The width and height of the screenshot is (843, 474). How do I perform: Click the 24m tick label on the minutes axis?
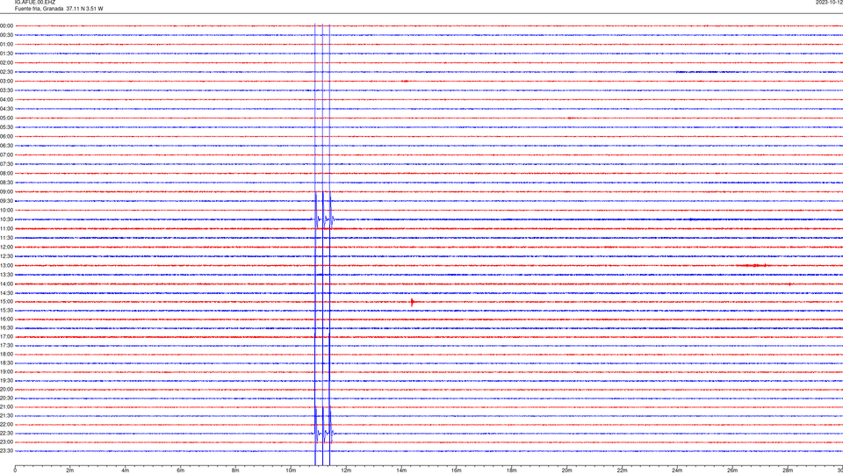[677, 470]
